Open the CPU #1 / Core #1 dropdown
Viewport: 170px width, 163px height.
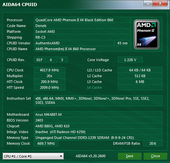(x=33, y=156)
